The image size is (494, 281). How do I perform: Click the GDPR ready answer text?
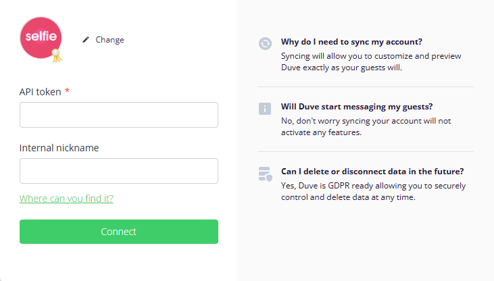pyautogui.click(x=373, y=192)
